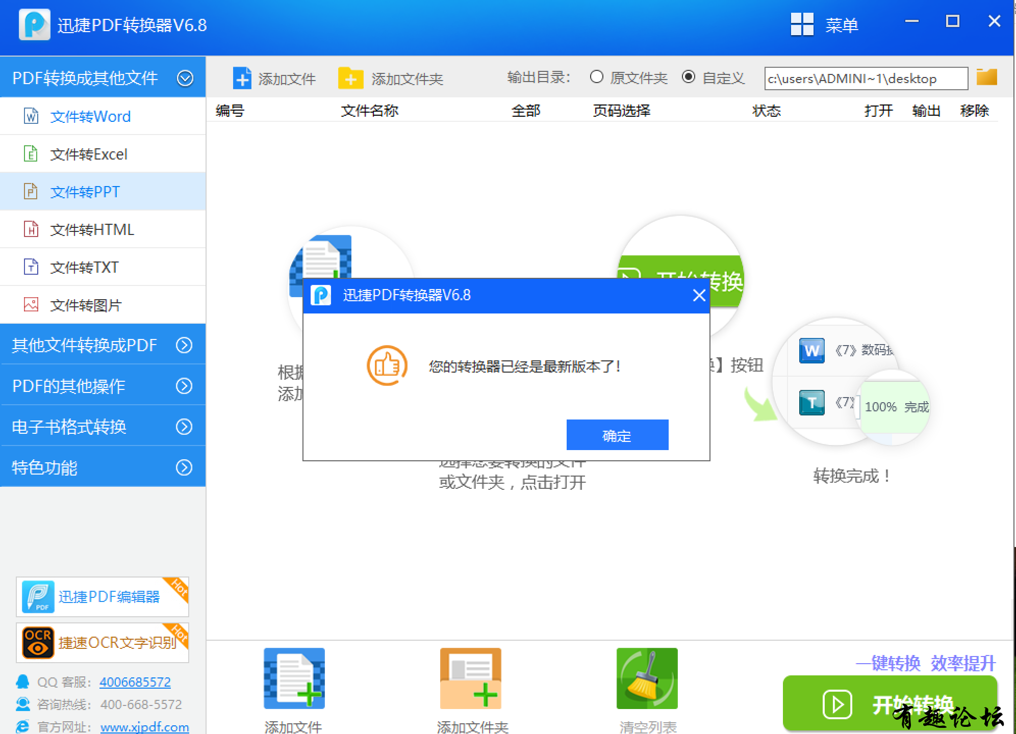Screen dimensions: 1016x734
Task: Launch the 迅捷PDF编辑器 promo banner
Action: click(103, 596)
